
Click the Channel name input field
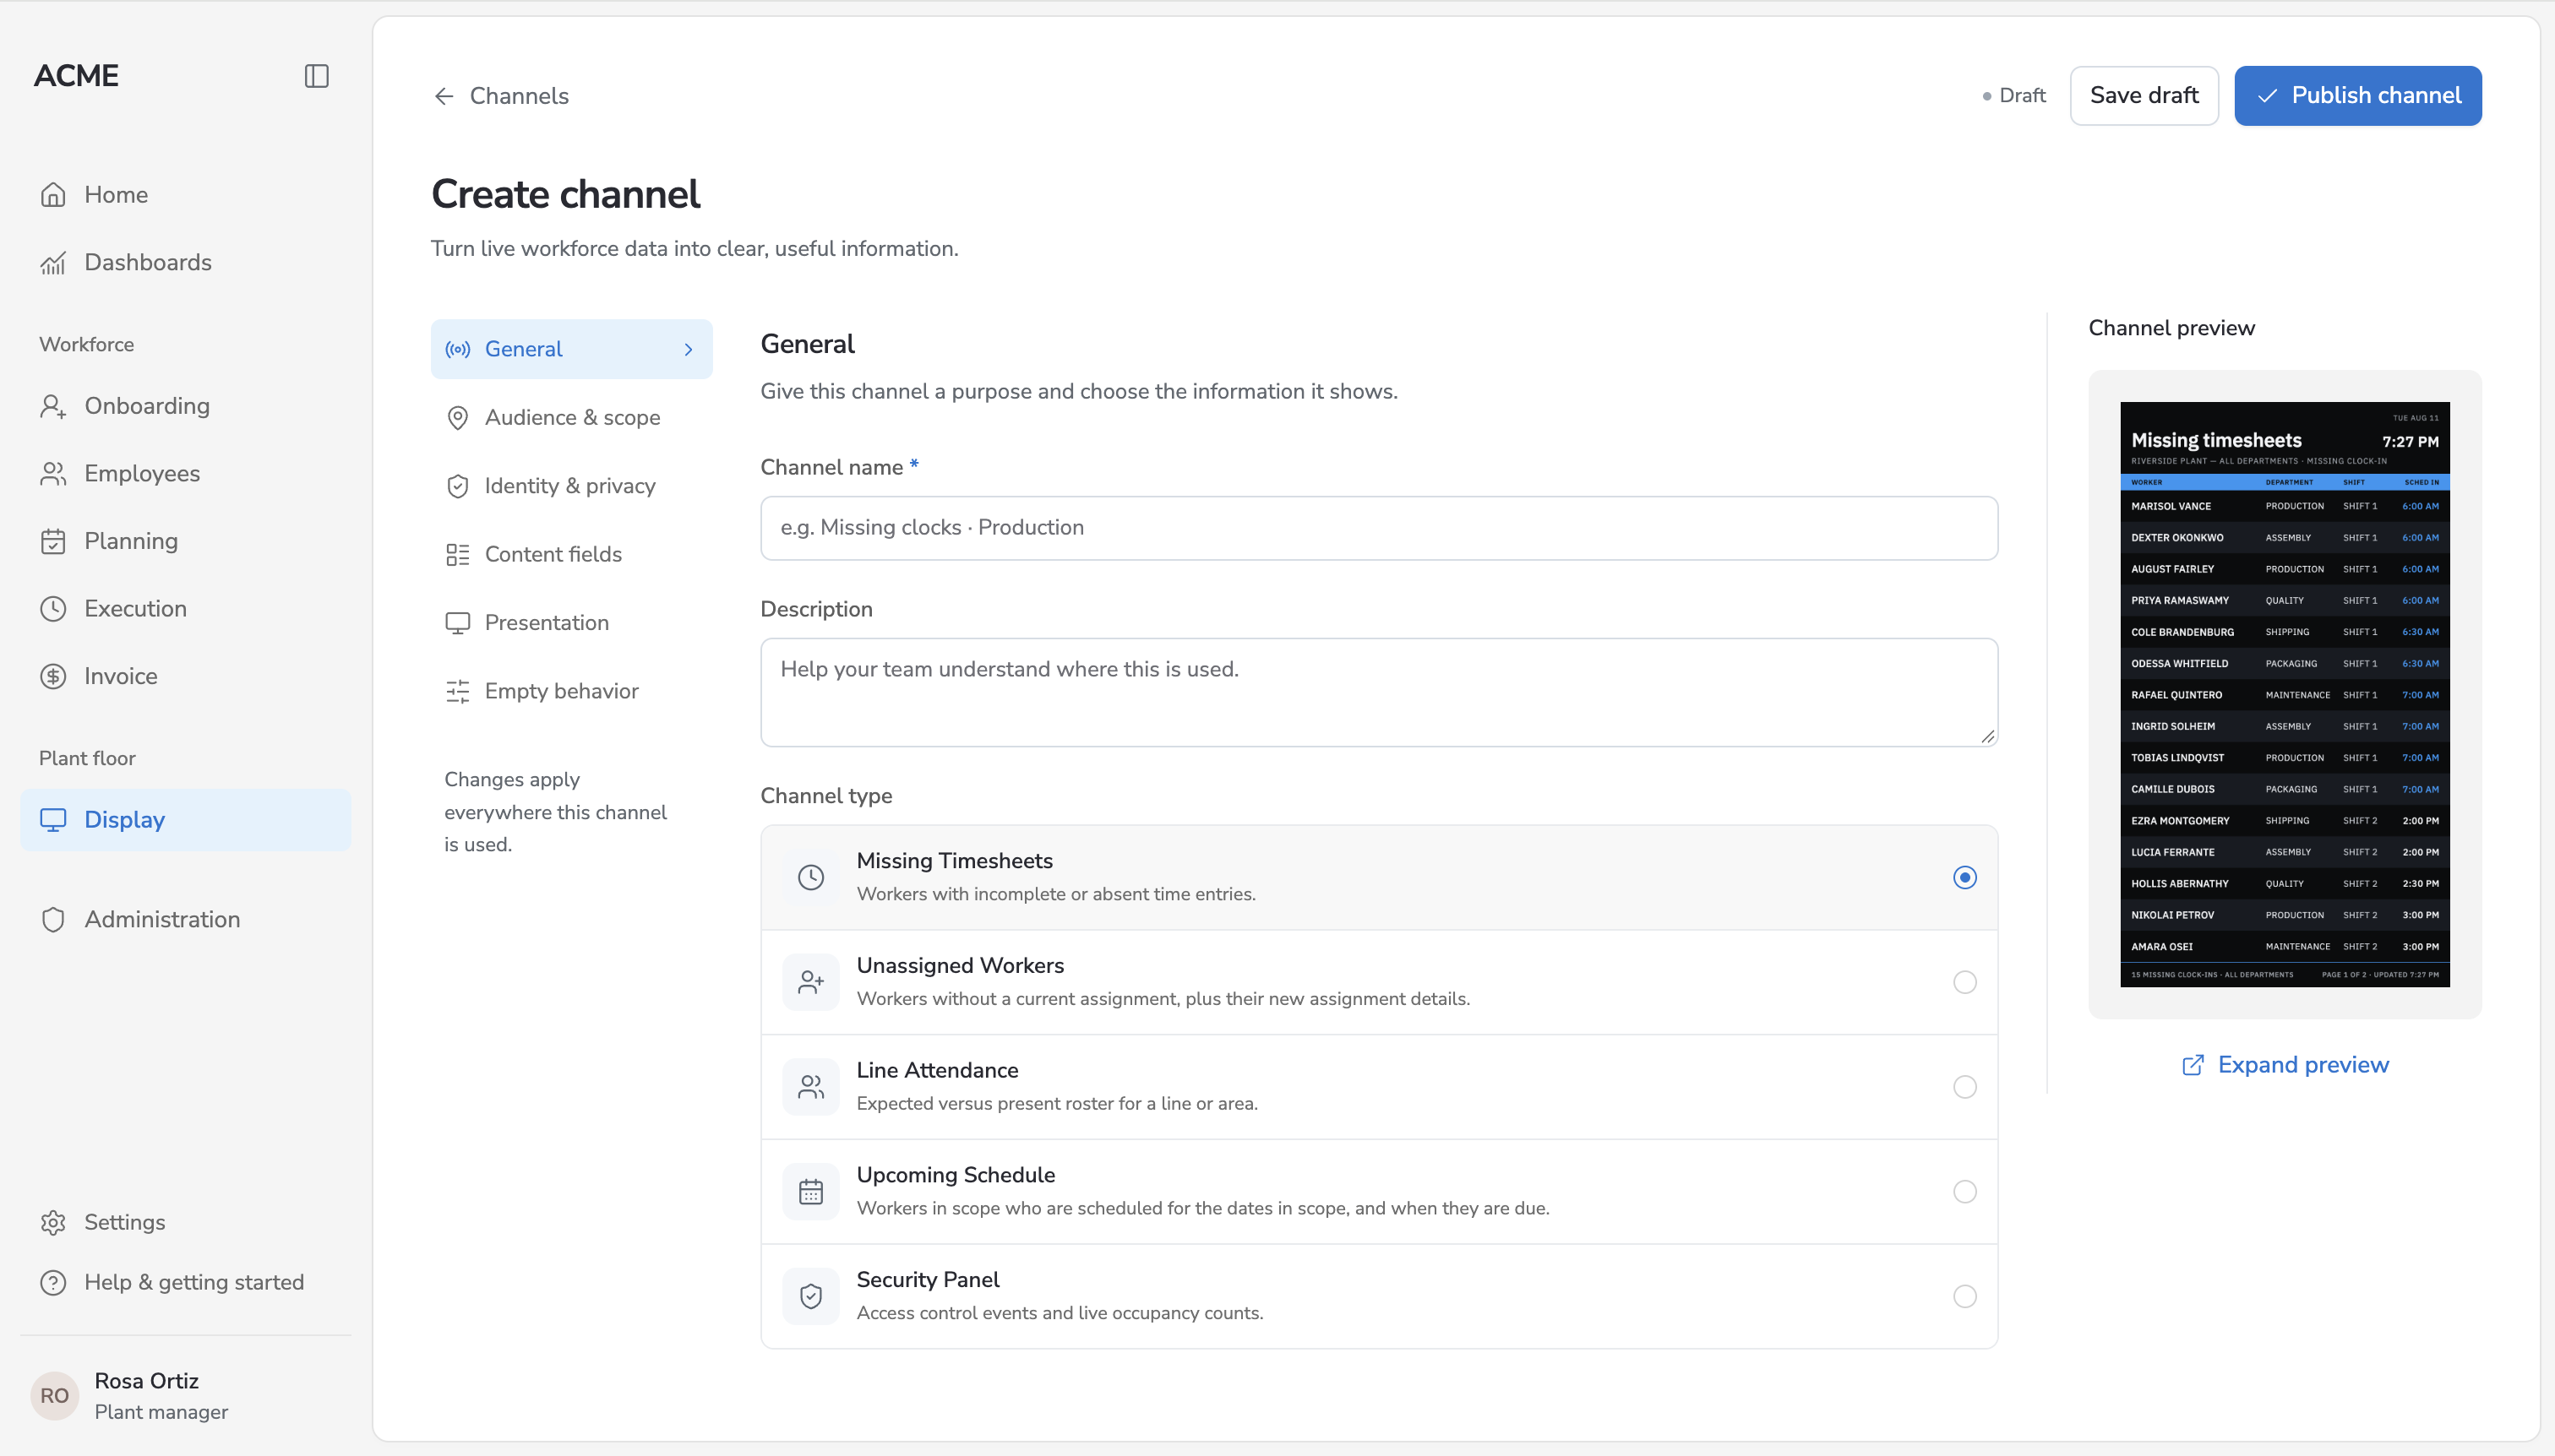(x=1379, y=528)
